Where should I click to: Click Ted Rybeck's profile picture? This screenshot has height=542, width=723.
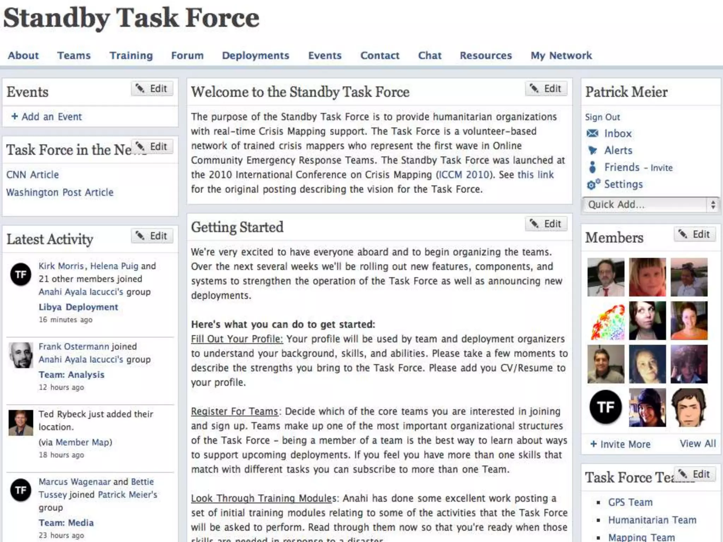[21, 422]
